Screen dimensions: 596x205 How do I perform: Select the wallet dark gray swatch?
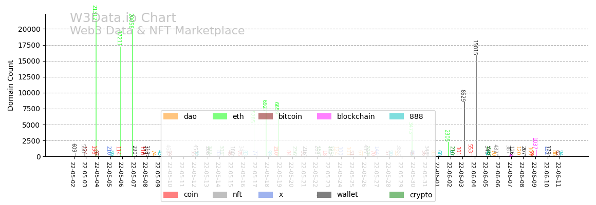tap(324, 195)
